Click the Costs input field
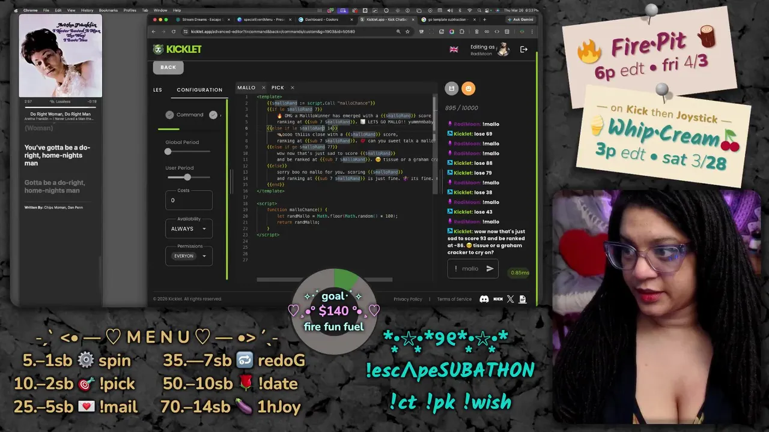The height and width of the screenshot is (432, 769). [x=189, y=200]
